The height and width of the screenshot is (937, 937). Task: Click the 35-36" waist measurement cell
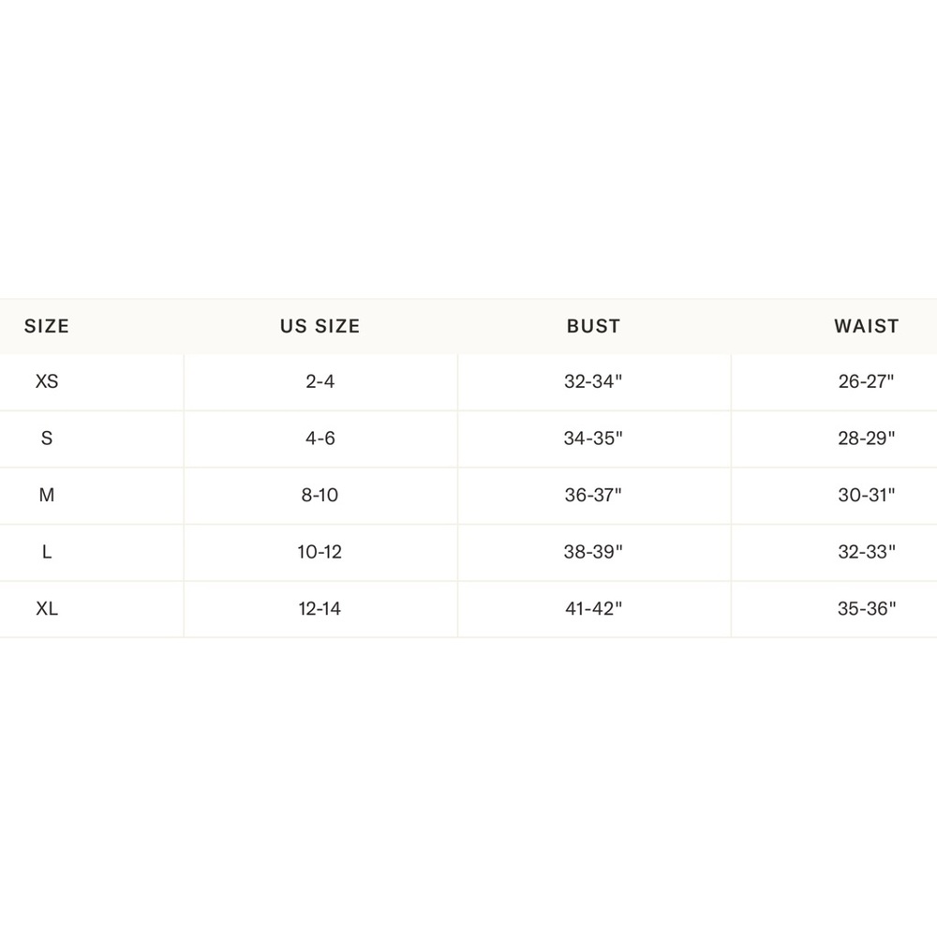tap(867, 608)
